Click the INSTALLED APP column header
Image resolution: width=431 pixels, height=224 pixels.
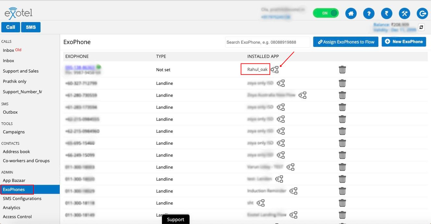click(263, 56)
